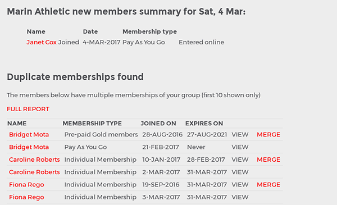This screenshot has height=205, width=337.
Task: Click the NAME column header
Action: 17,124
